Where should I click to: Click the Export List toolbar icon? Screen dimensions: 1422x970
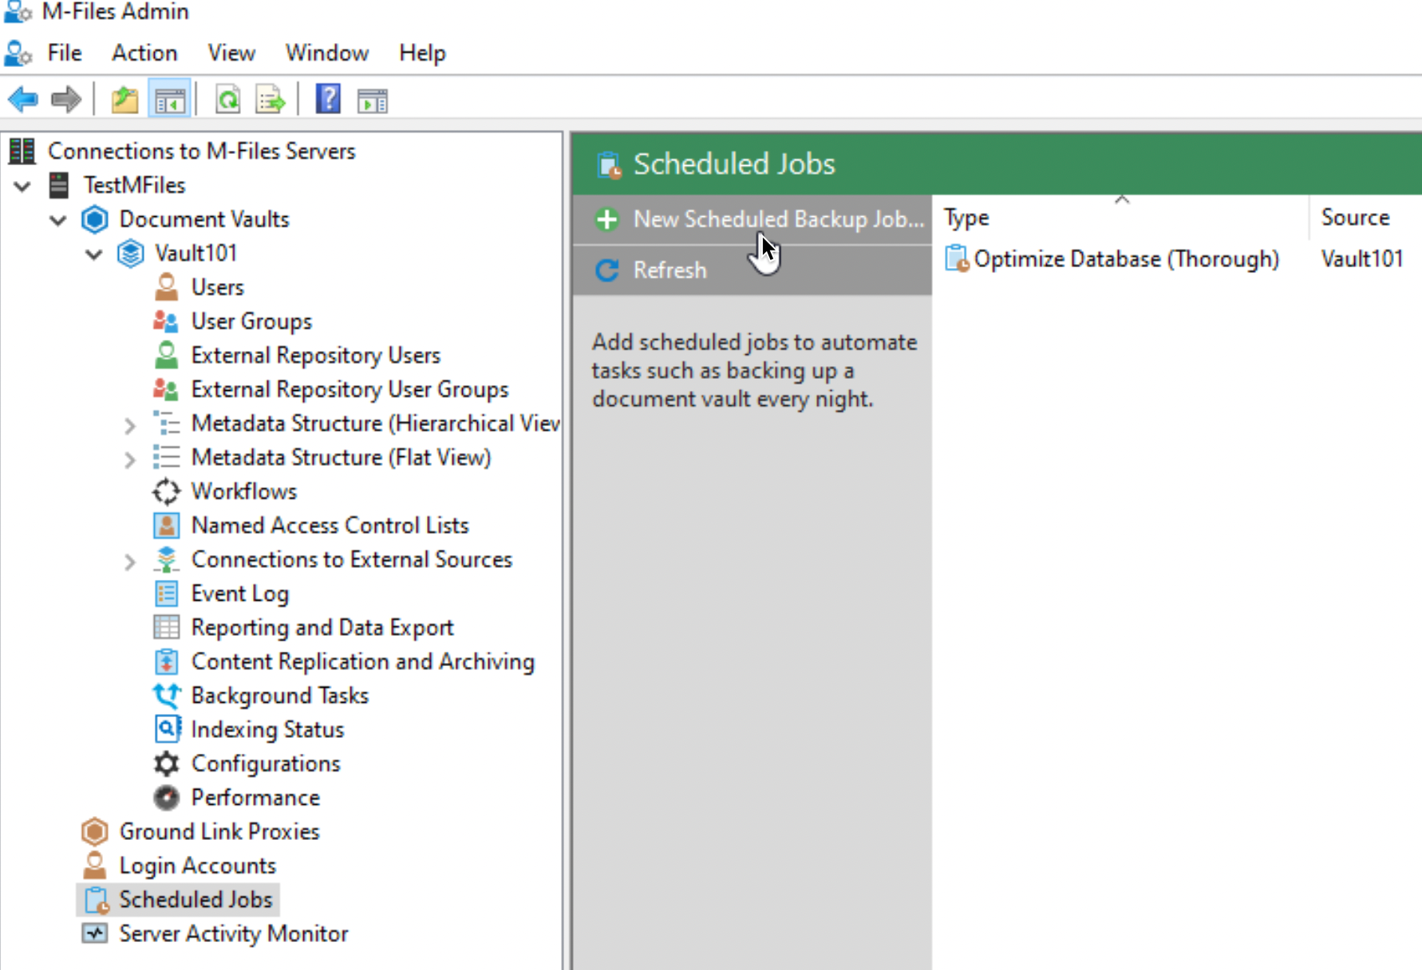tap(271, 101)
